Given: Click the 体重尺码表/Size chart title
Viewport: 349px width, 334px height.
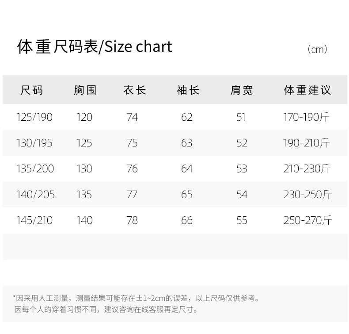Looking at the screenshot, I should point(95,46).
